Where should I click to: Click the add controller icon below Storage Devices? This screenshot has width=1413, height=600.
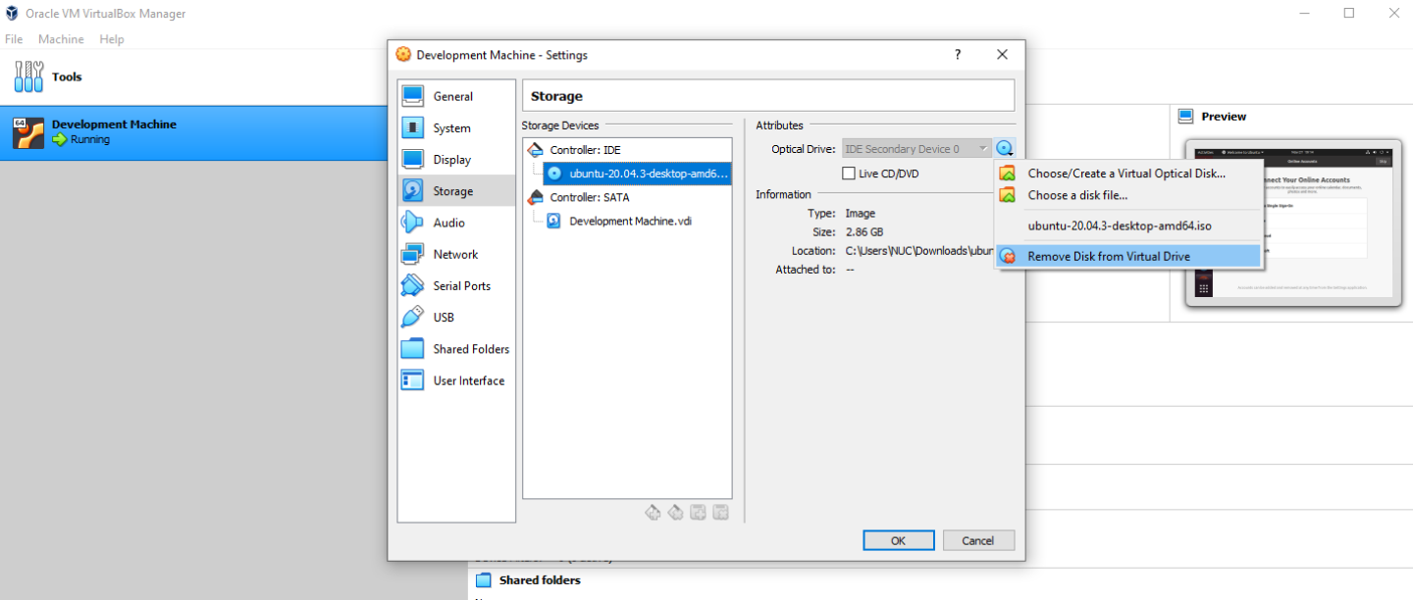pyautogui.click(x=654, y=512)
